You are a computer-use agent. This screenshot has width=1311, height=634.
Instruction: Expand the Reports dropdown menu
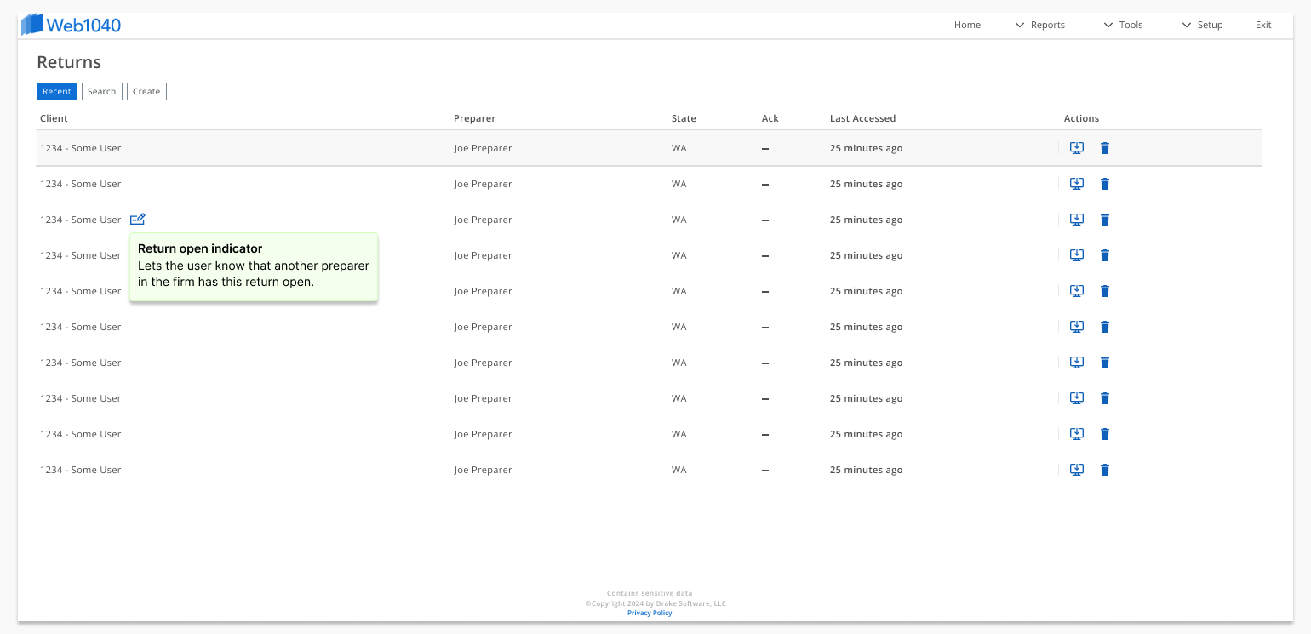(x=1039, y=25)
